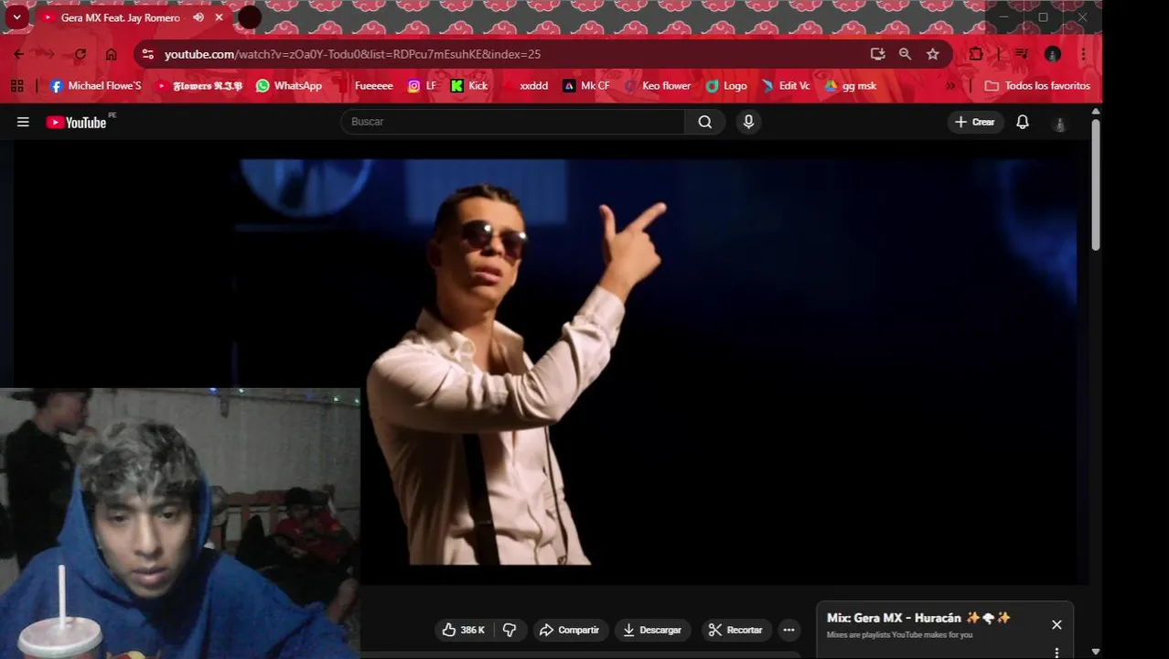
Task: Open the Michael Flowe'S Facebook bookmark
Action: pos(96,85)
